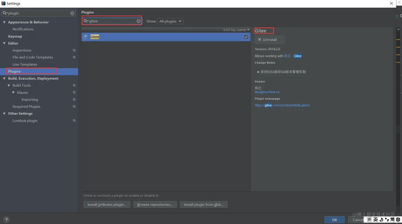Close the Settings dialog window
The width and height of the screenshot is (402, 224).
tap(391, 3)
